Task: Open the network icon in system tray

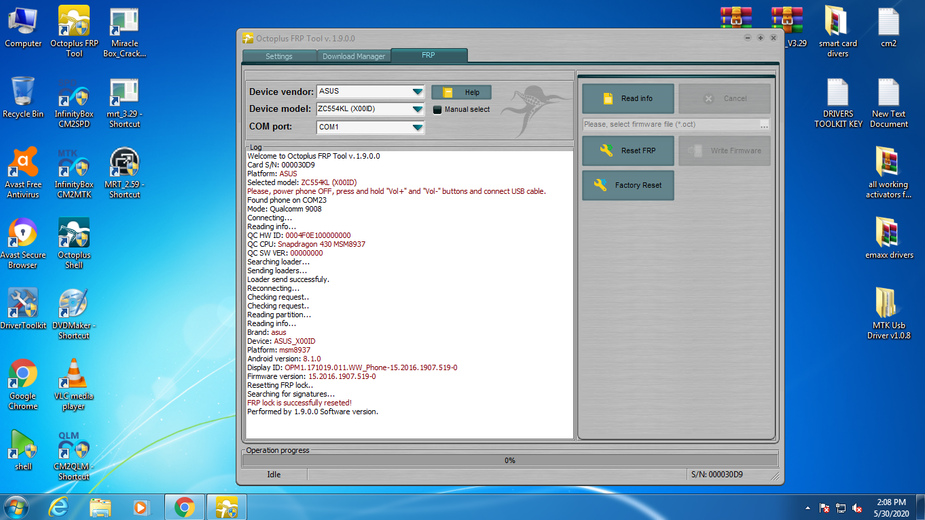Action: tap(841, 508)
